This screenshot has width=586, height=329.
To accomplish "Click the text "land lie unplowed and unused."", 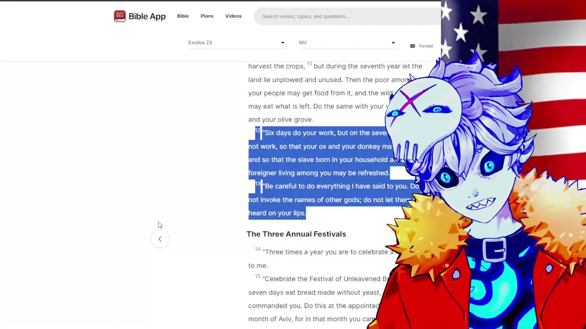I will (x=296, y=80).
